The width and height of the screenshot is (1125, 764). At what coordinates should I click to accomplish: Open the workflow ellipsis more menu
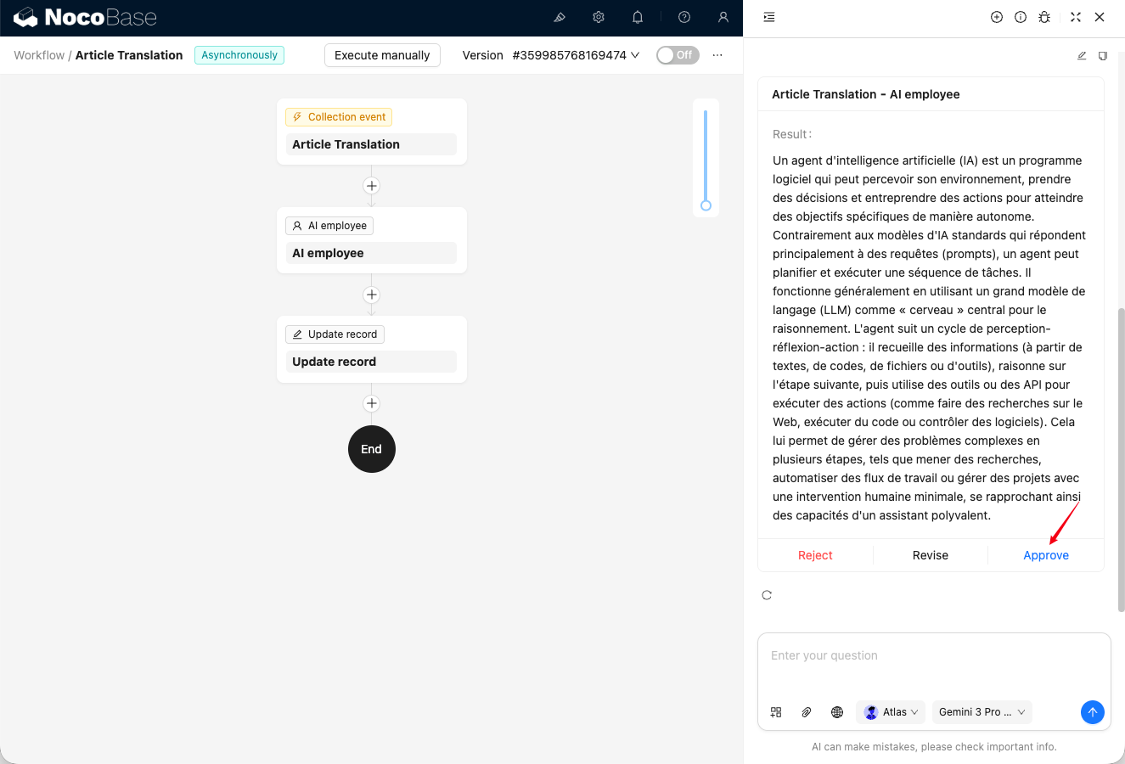[x=717, y=55]
